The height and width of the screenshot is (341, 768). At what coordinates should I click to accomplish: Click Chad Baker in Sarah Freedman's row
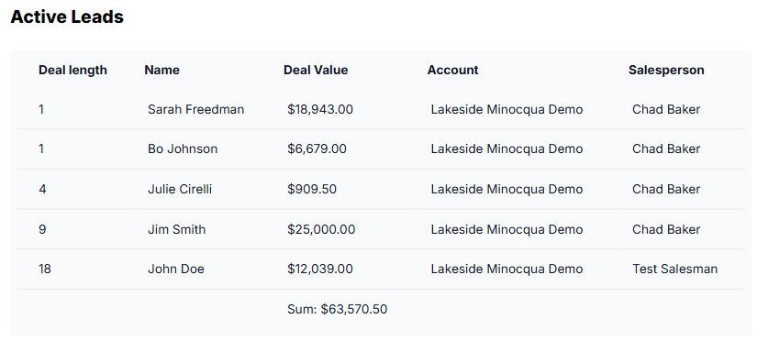point(666,109)
